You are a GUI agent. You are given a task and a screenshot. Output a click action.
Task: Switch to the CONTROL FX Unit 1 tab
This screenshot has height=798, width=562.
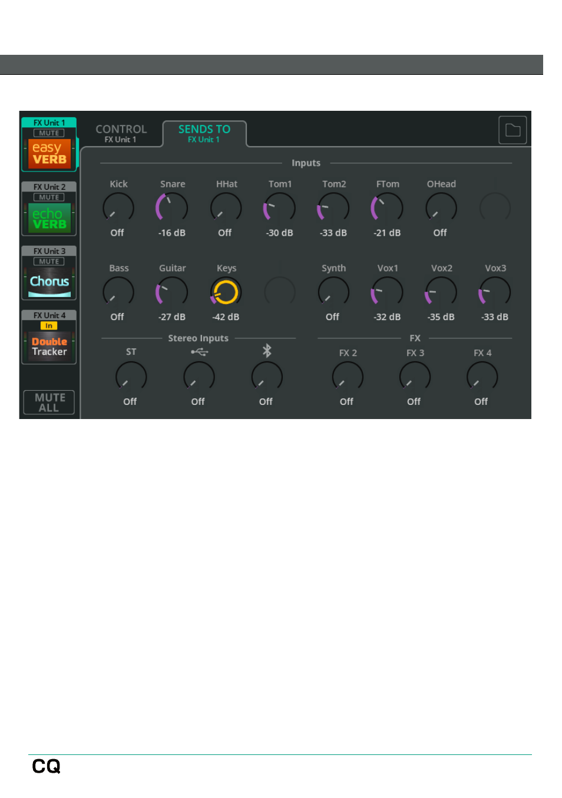121,133
